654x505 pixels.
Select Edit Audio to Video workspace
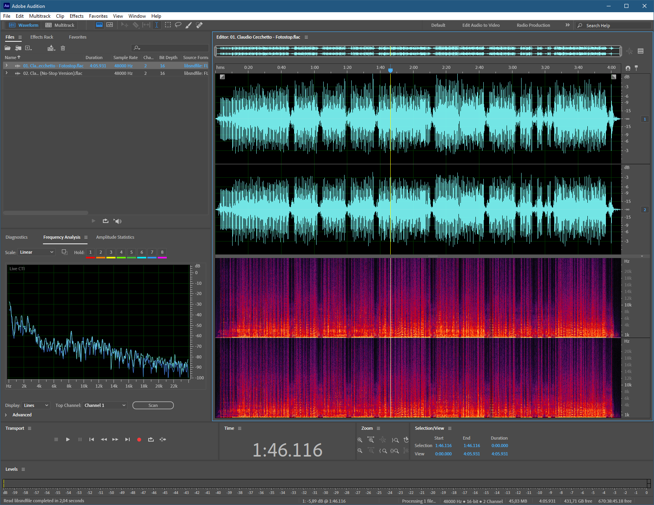(481, 25)
